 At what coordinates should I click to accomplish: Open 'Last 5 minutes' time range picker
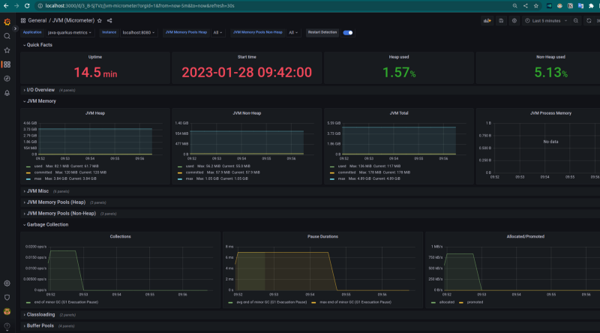(546, 21)
